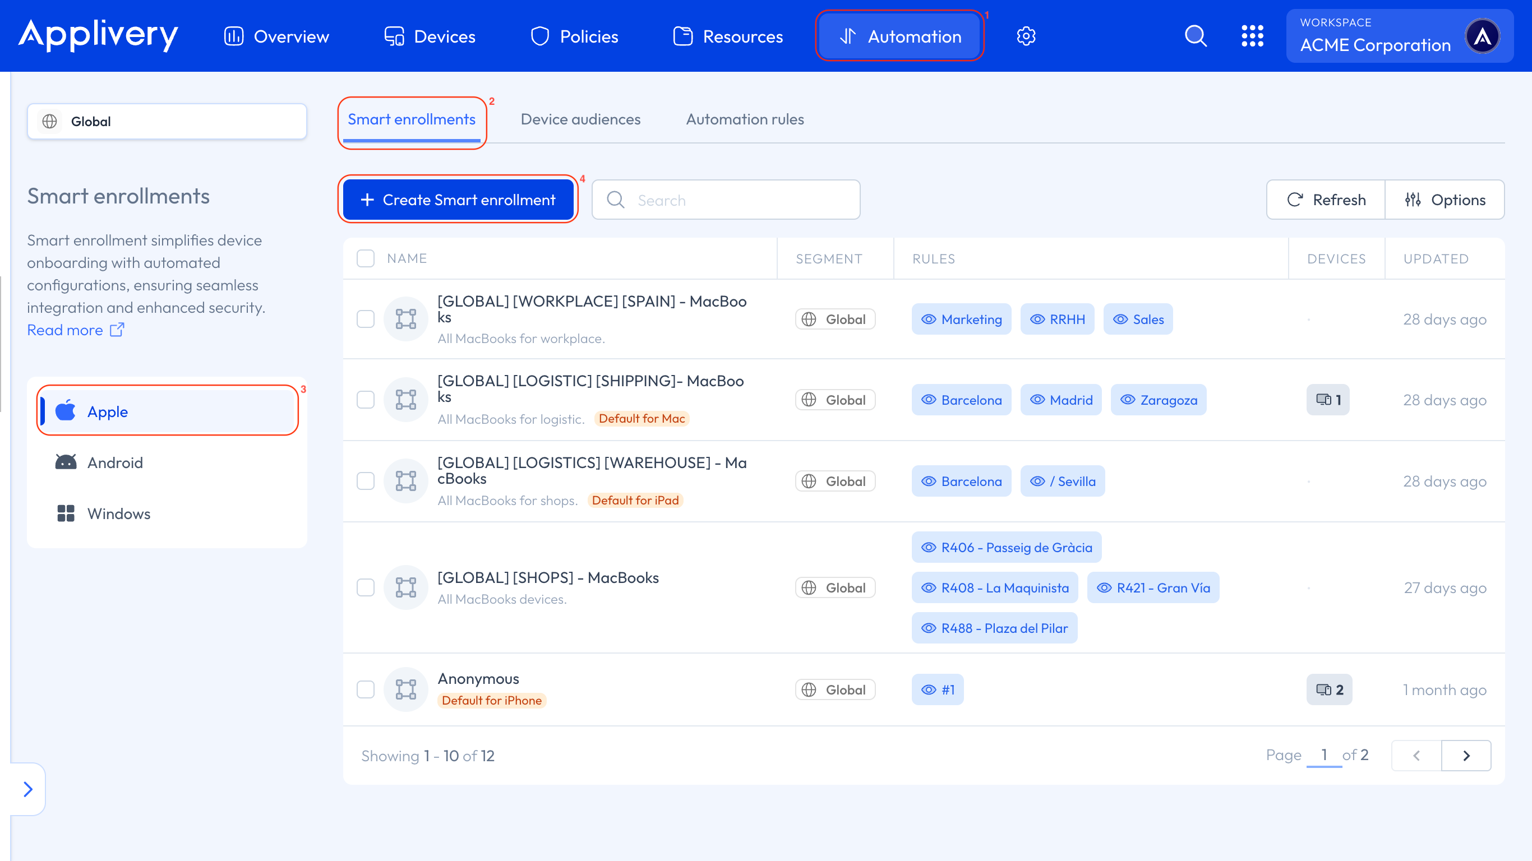The width and height of the screenshot is (1532, 861).
Task: Open the [GLOBAL] [SHOPS] - MacBooks enrollment
Action: pos(548,577)
